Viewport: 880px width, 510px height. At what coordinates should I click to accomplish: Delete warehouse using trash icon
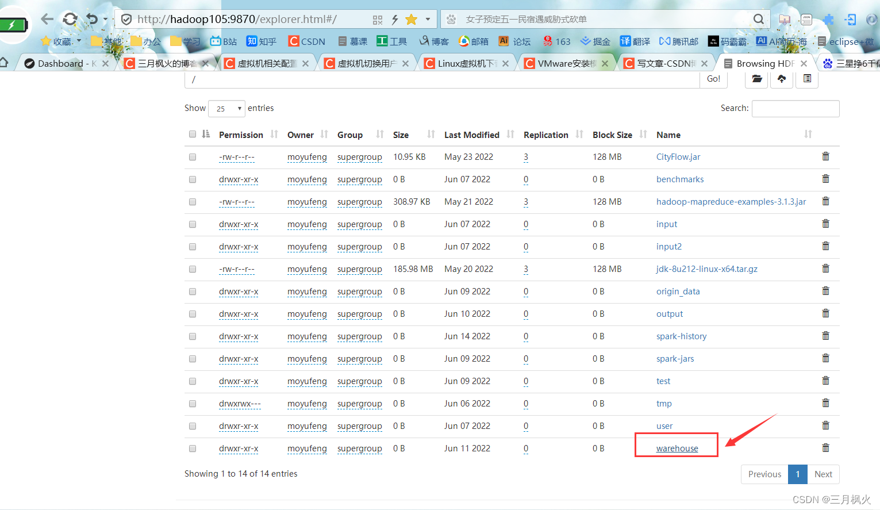(x=825, y=448)
